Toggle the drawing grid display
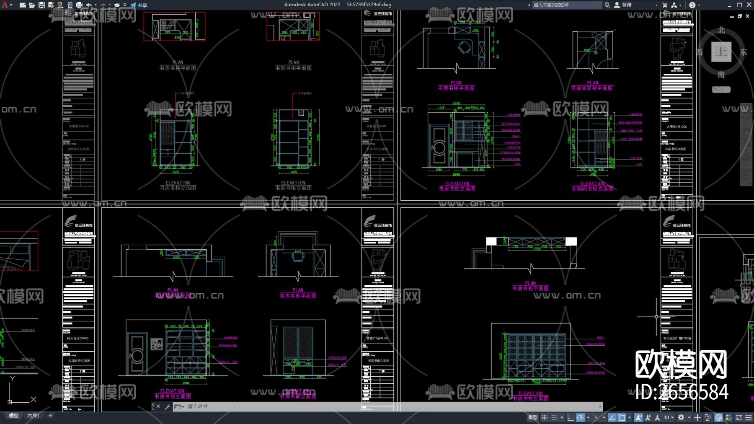The width and height of the screenshot is (754, 424). point(545,417)
